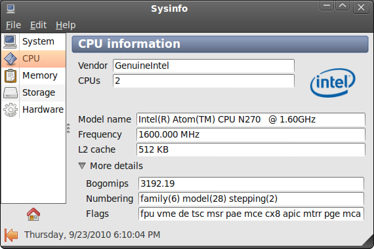This screenshot has height=249, width=374.
Task: Select the Storage entry label
Action: [39, 92]
